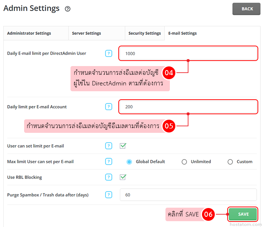
Task: Click the BACK button
Action: [x=246, y=9]
